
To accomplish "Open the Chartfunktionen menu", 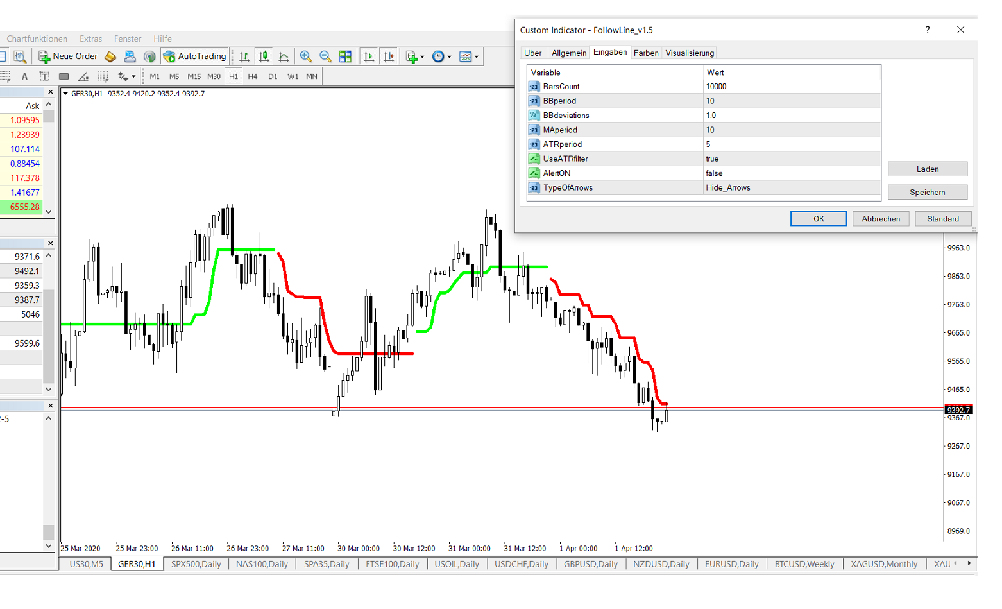I will [37, 39].
